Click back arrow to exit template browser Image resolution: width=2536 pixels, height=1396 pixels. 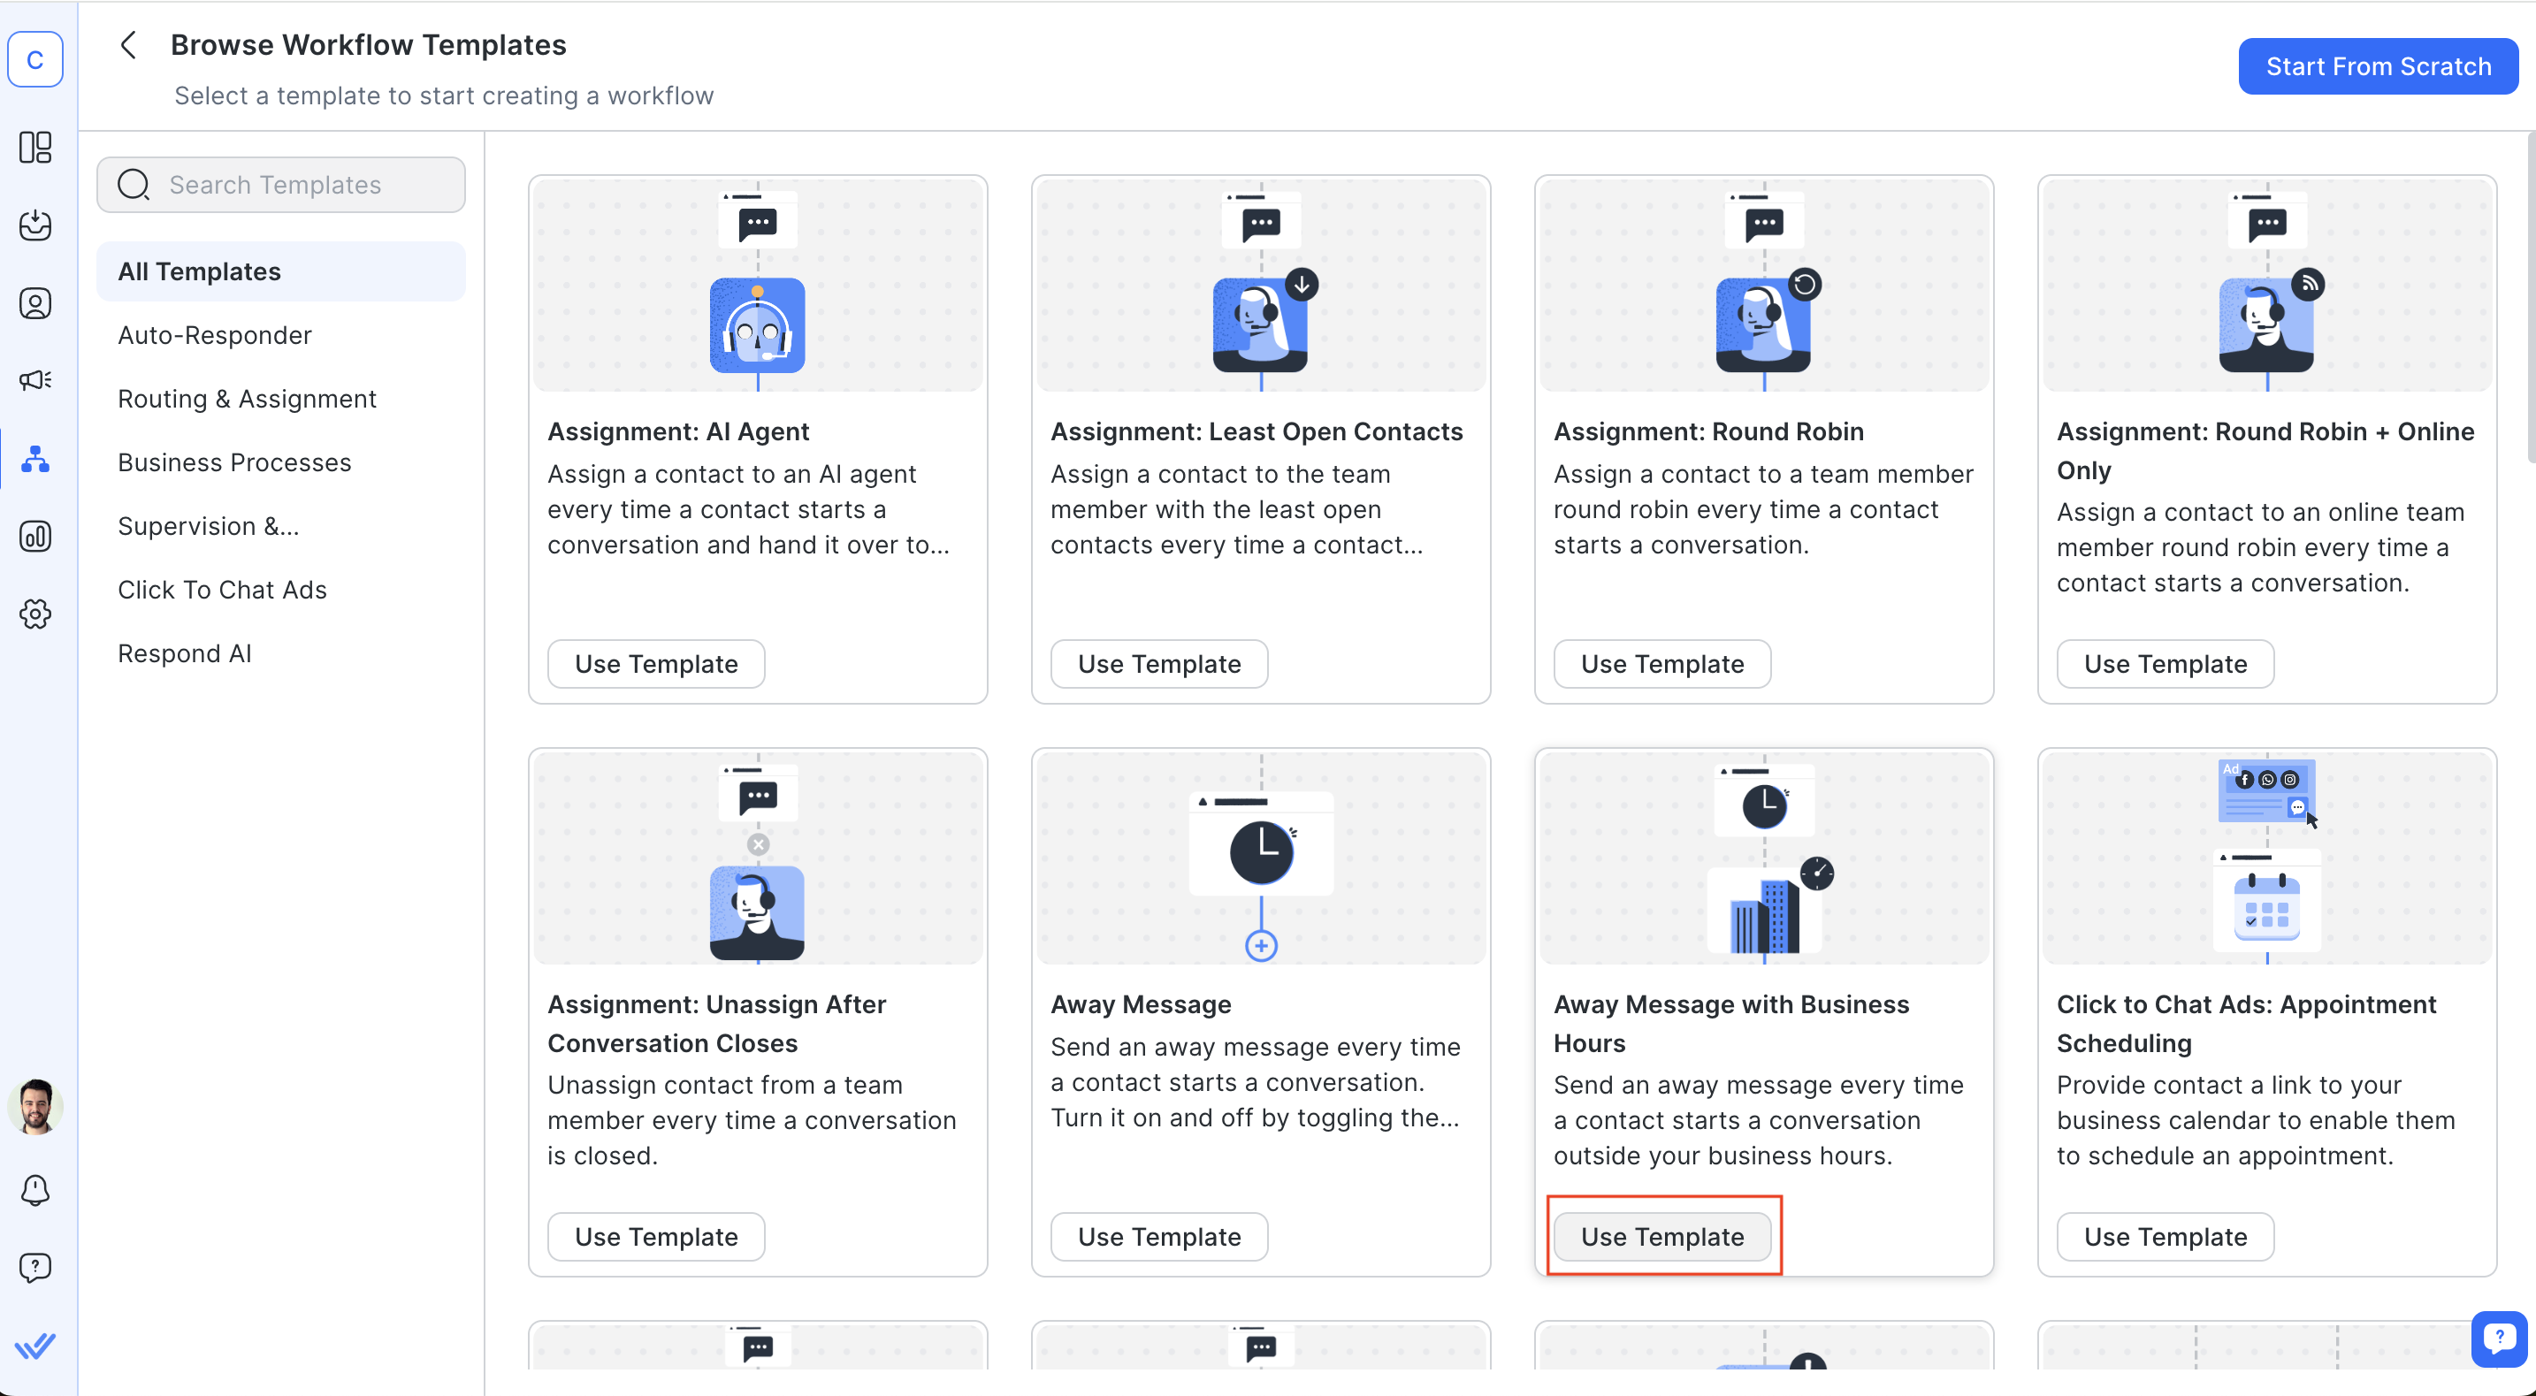coord(133,45)
